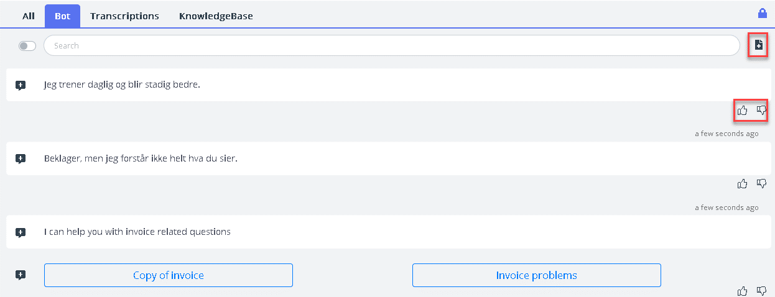Click add-comment icon beside 'I can help you'
This screenshot has width=775, height=297.
pos(21,232)
